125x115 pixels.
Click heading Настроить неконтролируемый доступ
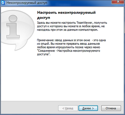pos(66,15)
